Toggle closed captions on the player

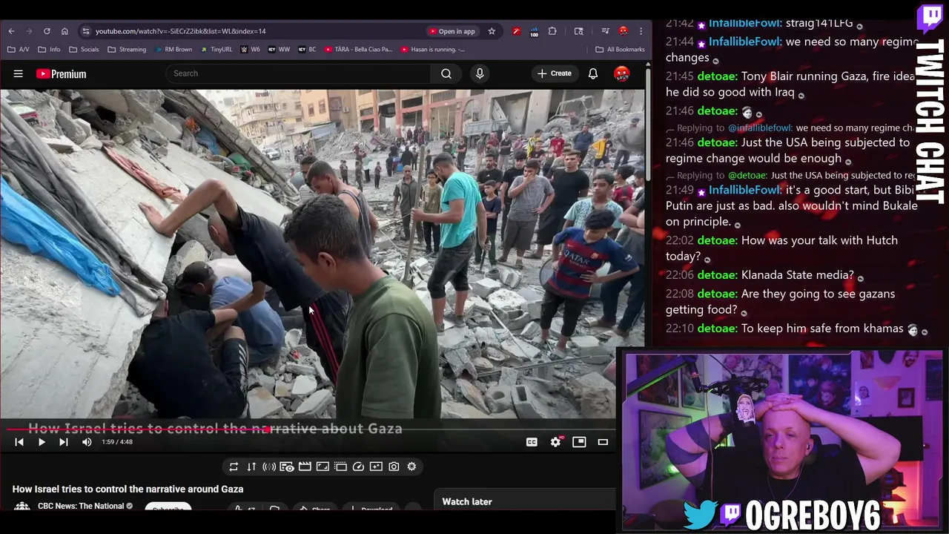[532, 442]
